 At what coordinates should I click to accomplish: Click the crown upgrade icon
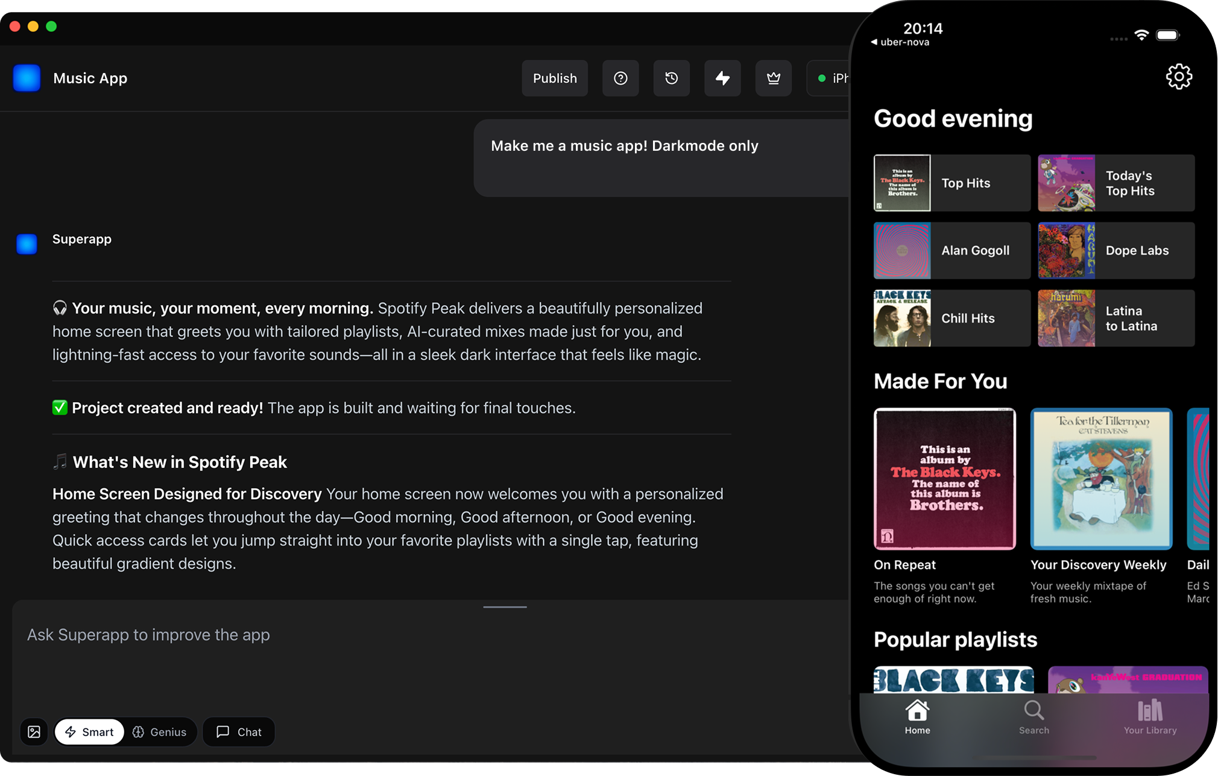773,78
